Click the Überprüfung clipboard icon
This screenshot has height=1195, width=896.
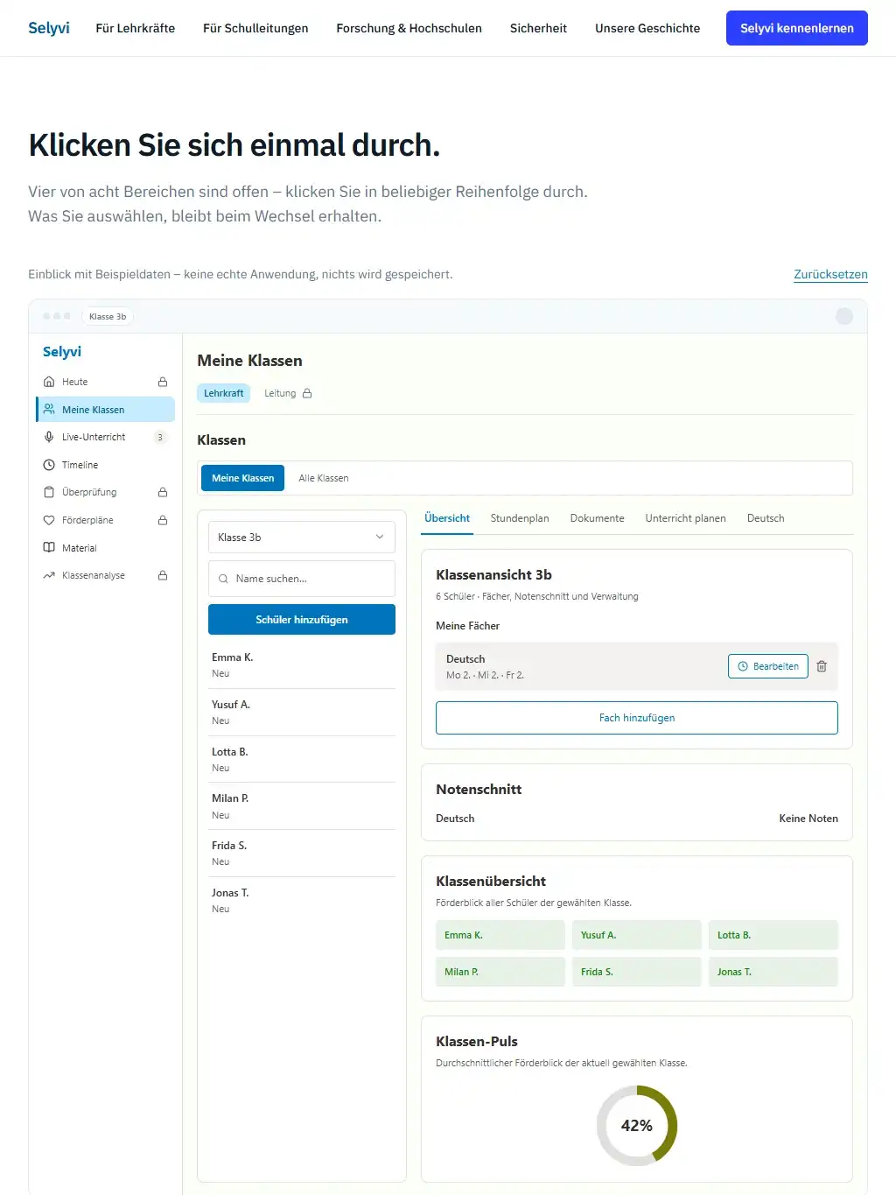49,492
